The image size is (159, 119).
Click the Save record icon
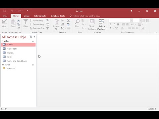coord(63,24)
